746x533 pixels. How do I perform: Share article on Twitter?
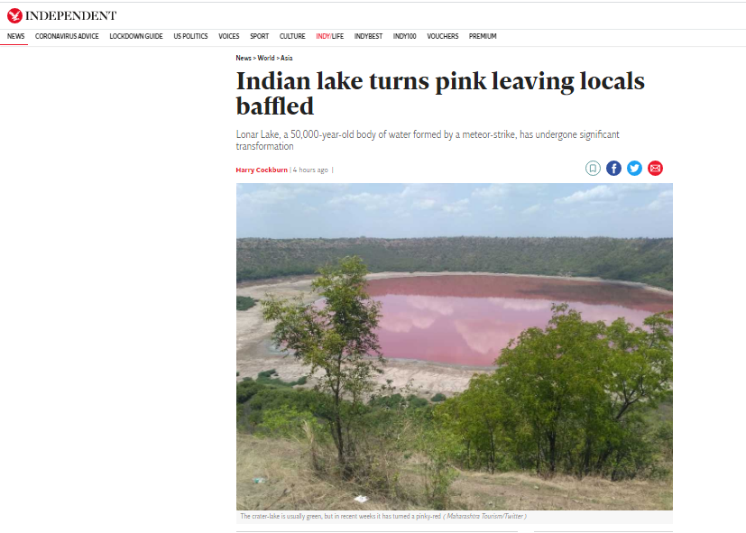point(634,169)
